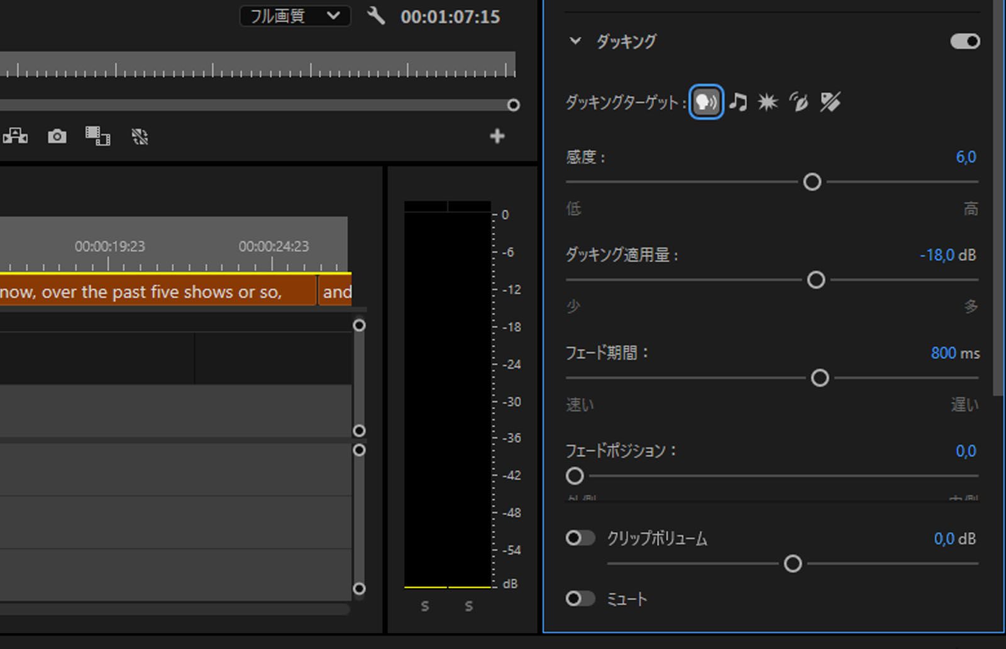Click the 感度 value 6,0
1006x649 pixels.
966,157
